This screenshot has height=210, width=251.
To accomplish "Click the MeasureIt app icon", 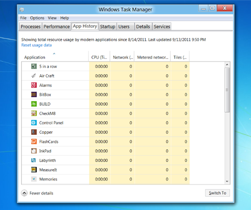I will tap(34, 169).
